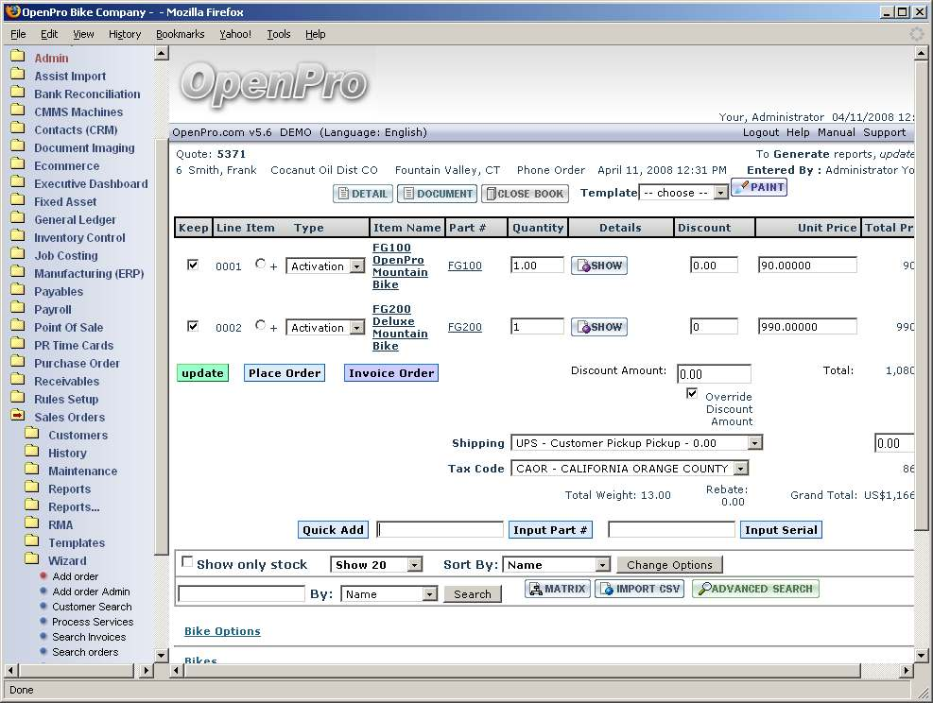The height and width of the screenshot is (703, 933).
Task: Open the History menu in Firefox
Action: click(125, 34)
